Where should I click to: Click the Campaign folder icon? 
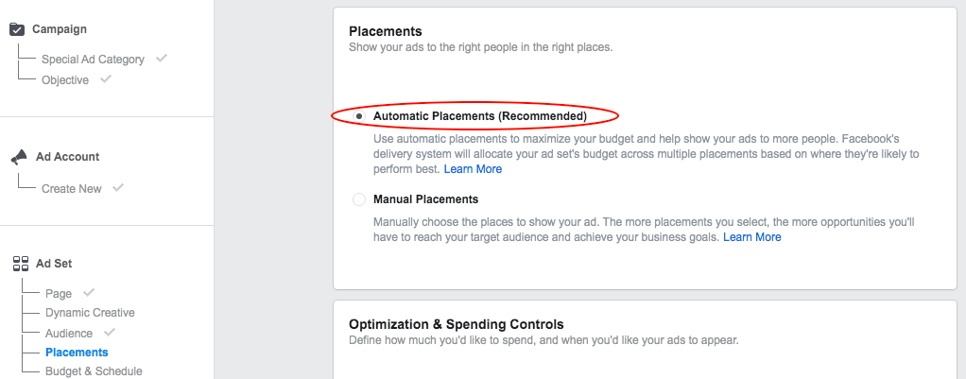click(x=17, y=29)
